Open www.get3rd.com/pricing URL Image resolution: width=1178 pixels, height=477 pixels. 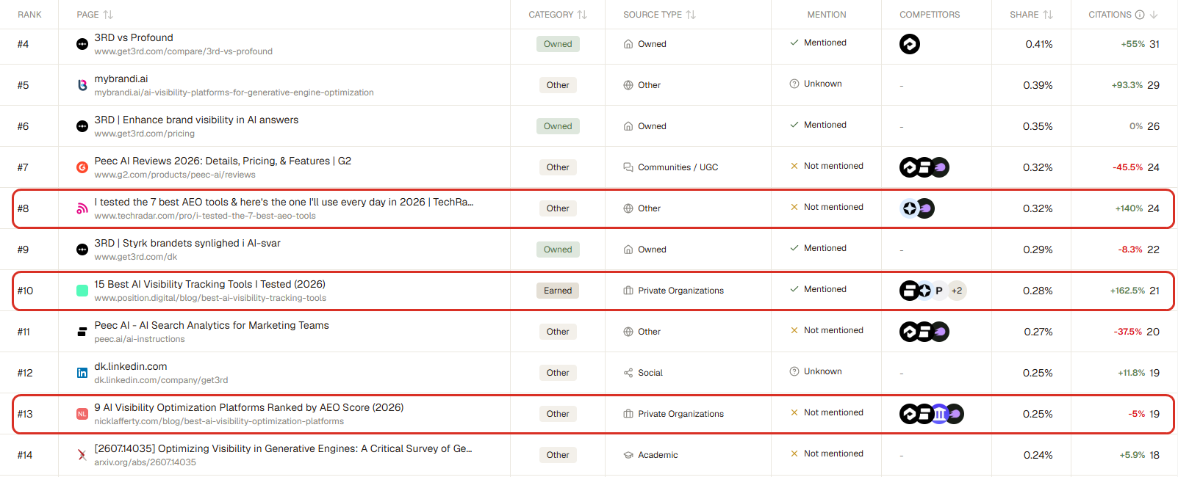pyautogui.click(x=145, y=134)
